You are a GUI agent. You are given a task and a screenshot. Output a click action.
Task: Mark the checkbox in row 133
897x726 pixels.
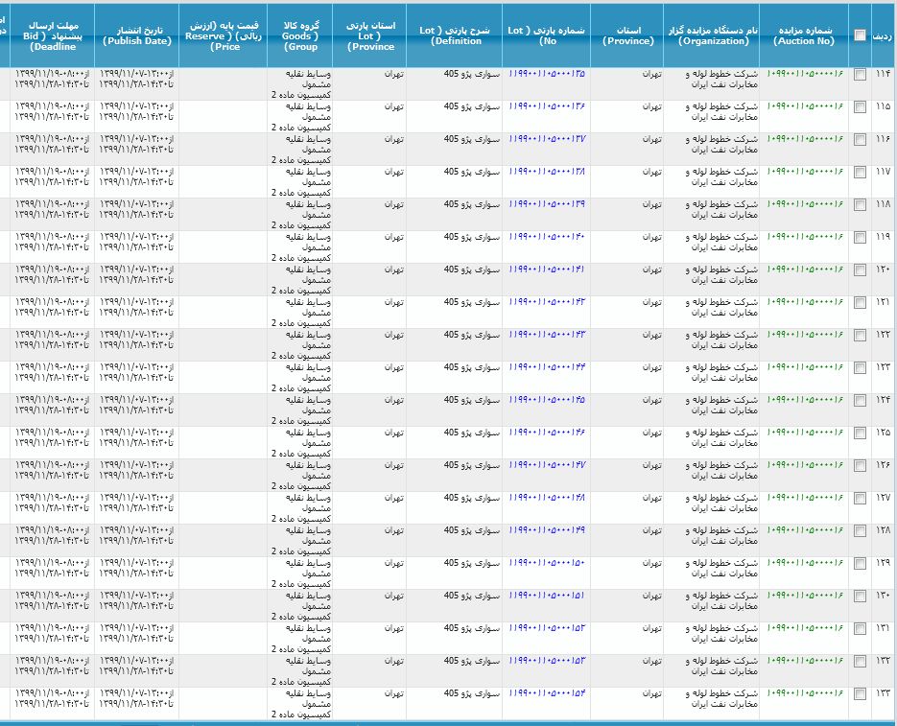(860, 693)
